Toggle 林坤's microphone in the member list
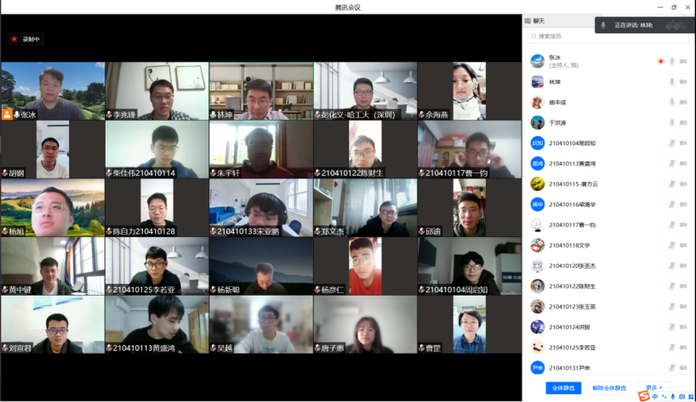Image resolution: width=696 pixels, height=402 pixels. click(671, 82)
